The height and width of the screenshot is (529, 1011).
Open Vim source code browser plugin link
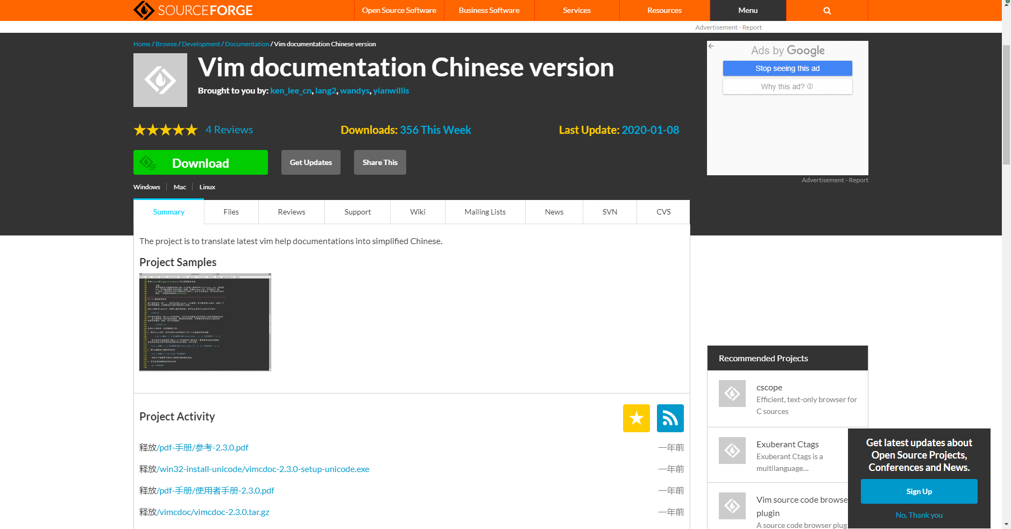[802, 506]
